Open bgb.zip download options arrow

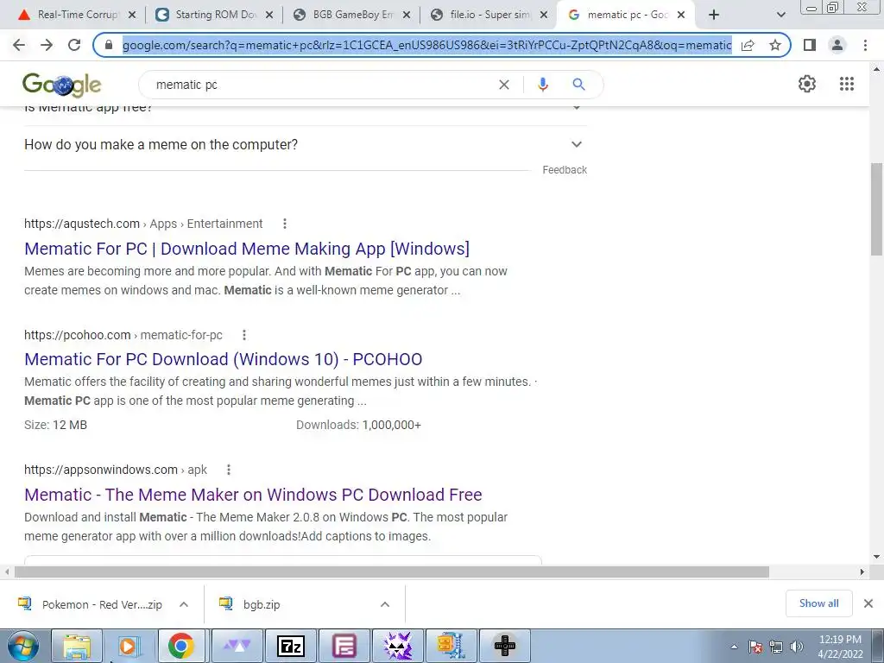point(385,604)
